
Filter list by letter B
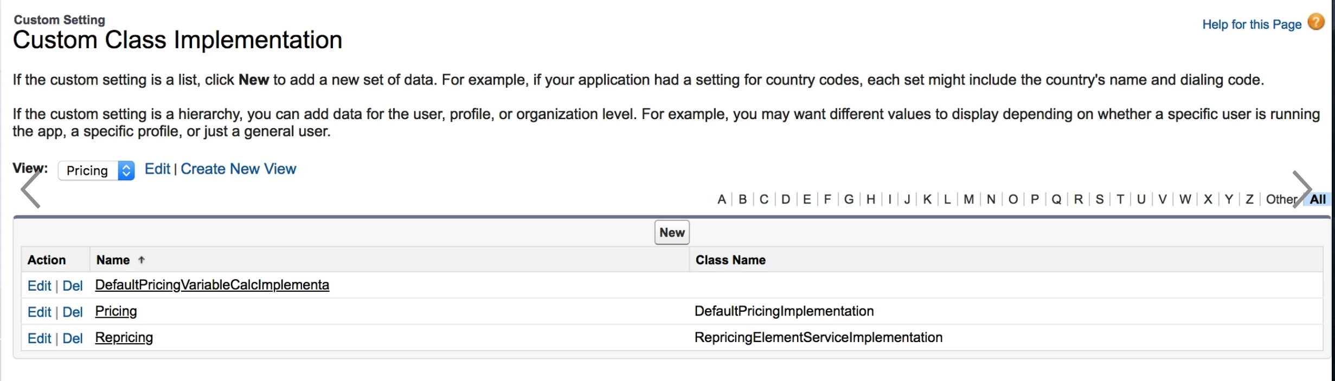[743, 199]
